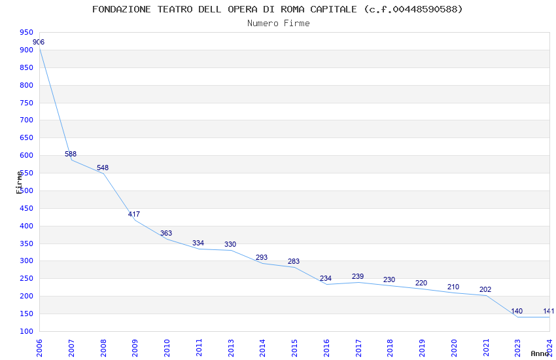Click the y-axis value 400

click(27, 226)
